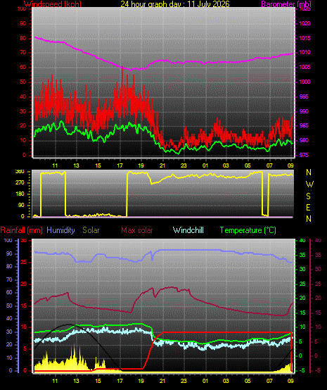327x390 pixels.
Task: Click the "975" barometer scale value
Action: (x=304, y=155)
